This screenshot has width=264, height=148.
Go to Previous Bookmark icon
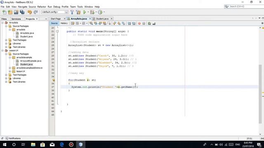(x=115, y=23)
